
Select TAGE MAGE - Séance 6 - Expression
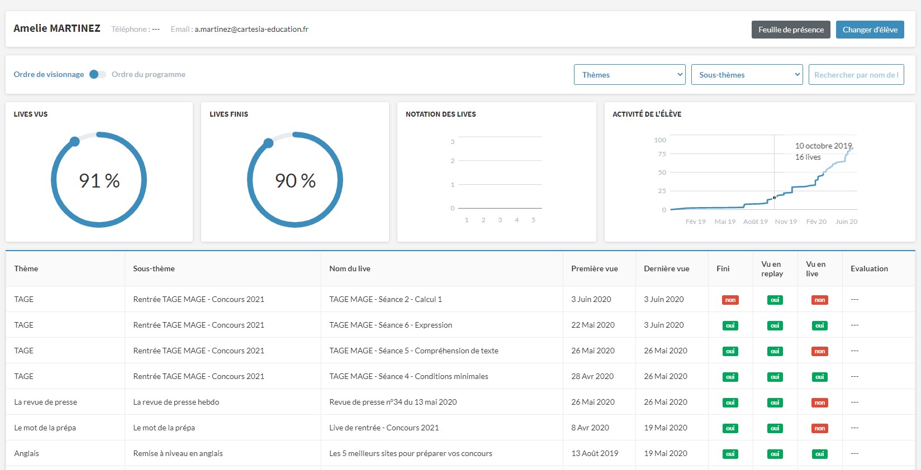pos(391,325)
